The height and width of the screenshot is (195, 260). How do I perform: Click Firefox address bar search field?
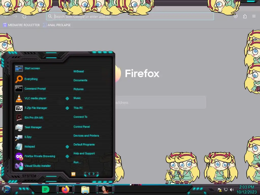130,17
